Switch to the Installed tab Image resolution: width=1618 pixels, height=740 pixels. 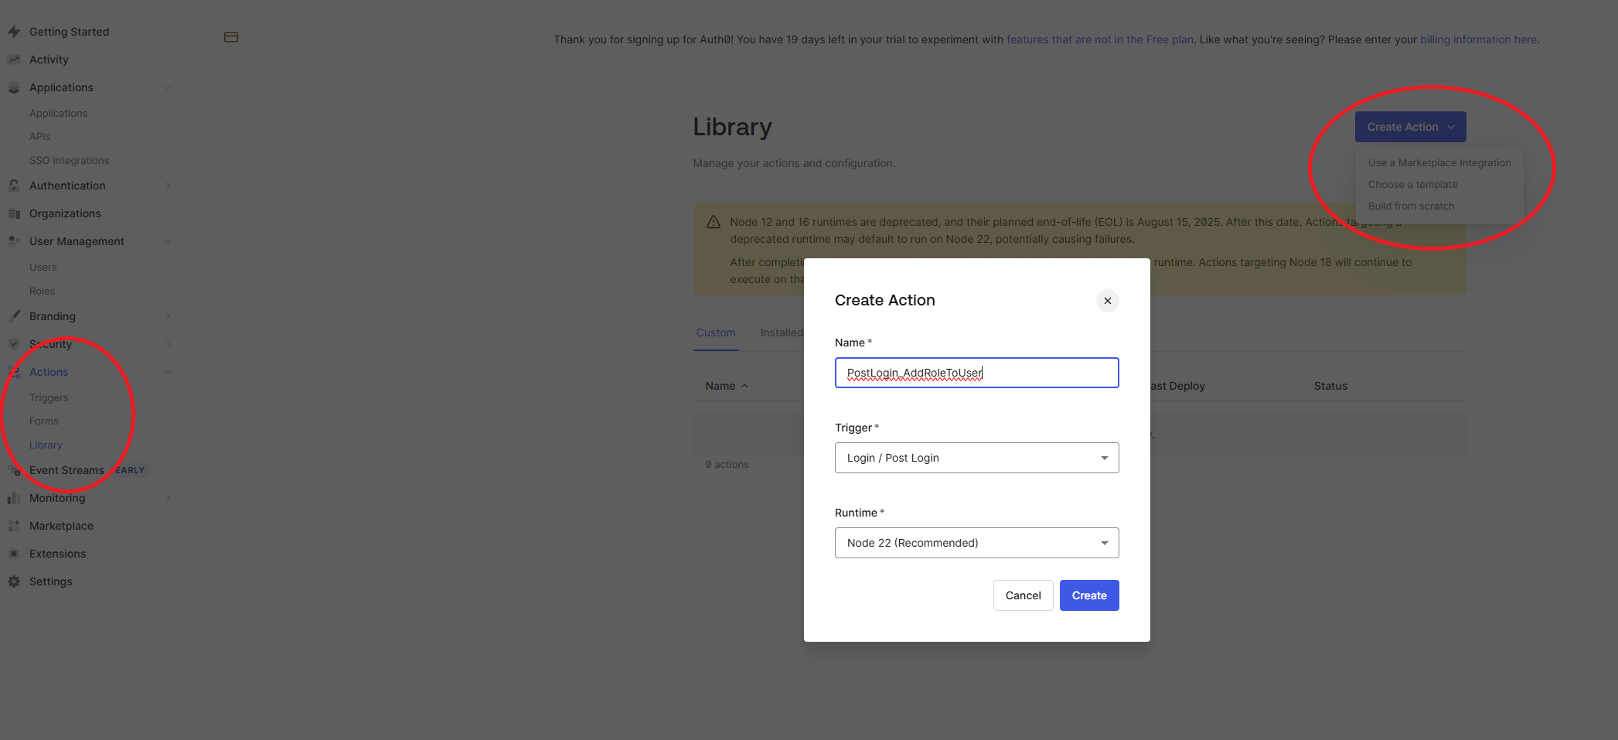(x=782, y=332)
